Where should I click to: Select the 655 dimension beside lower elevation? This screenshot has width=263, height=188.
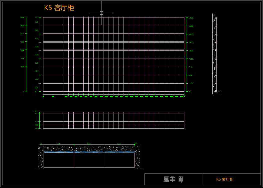coord(36,128)
